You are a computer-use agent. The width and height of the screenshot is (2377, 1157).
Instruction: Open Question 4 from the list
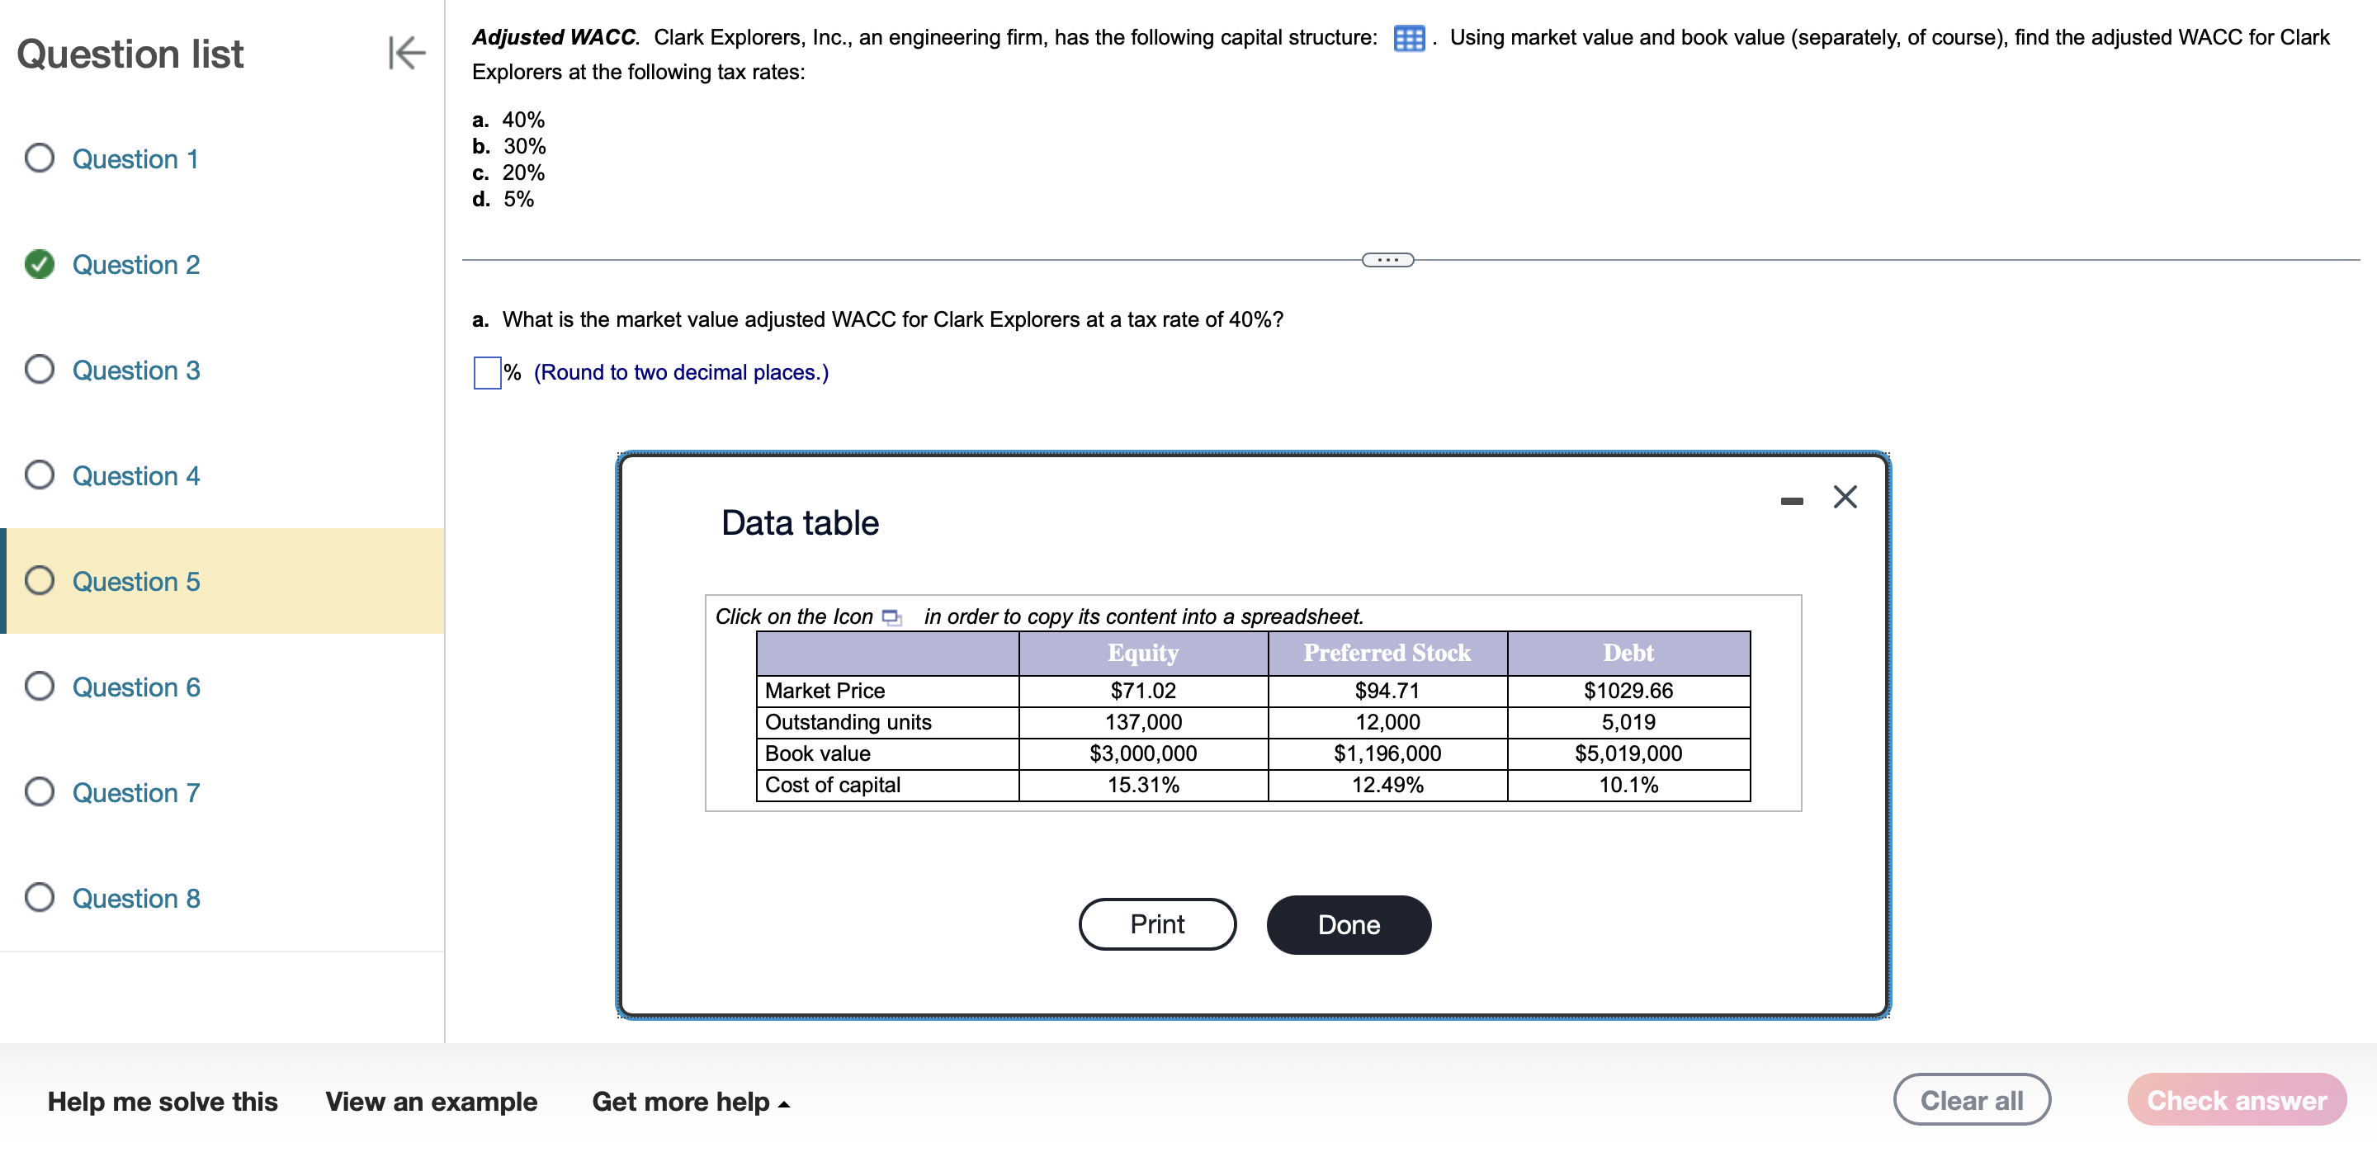[135, 476]
